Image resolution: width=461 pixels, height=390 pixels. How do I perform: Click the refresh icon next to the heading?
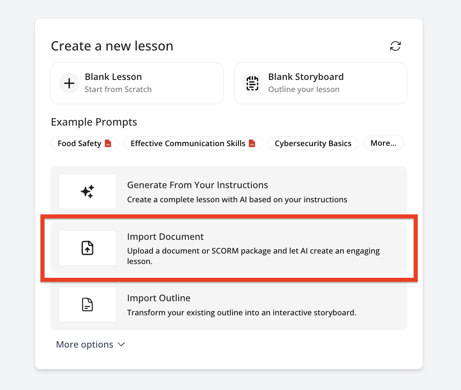click(395, 46)
